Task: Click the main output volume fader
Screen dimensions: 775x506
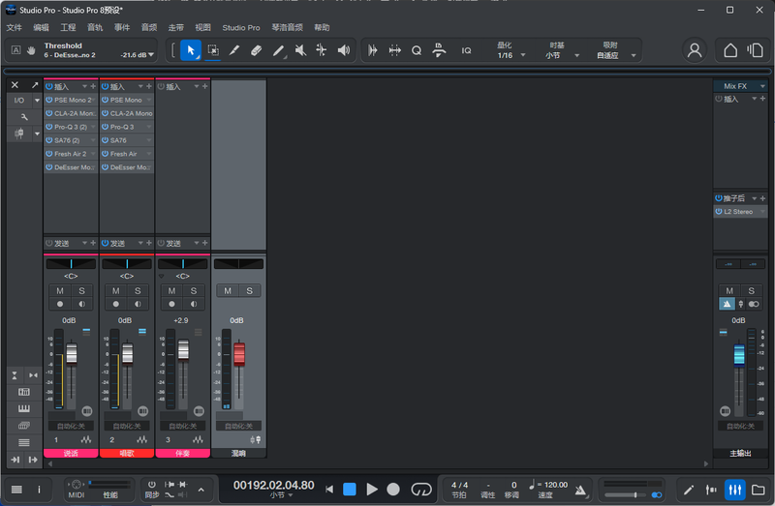Action: 739,354
